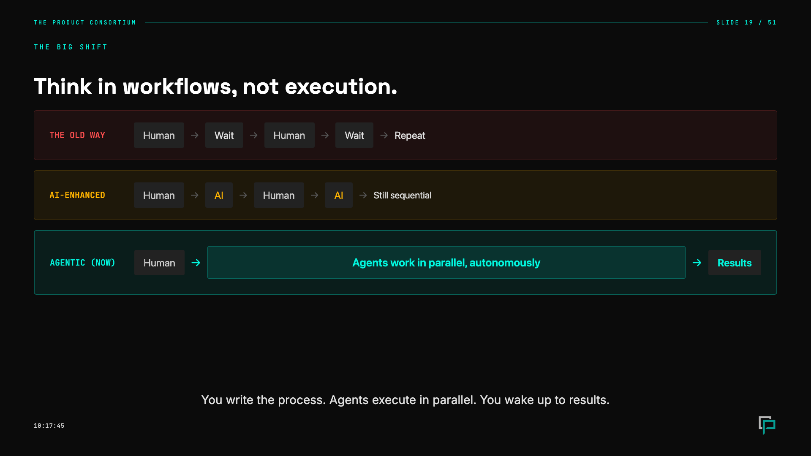This screenshot has height=456, width=811.
Task: Click the arrow after the AI block
Action: tap(243, 195)
